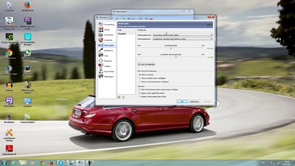Open Adobe Reader desktop shortcut
Image resolution: width=295 pixels, height=166 pixels.
pyautogui.click(x=9, y=150)
